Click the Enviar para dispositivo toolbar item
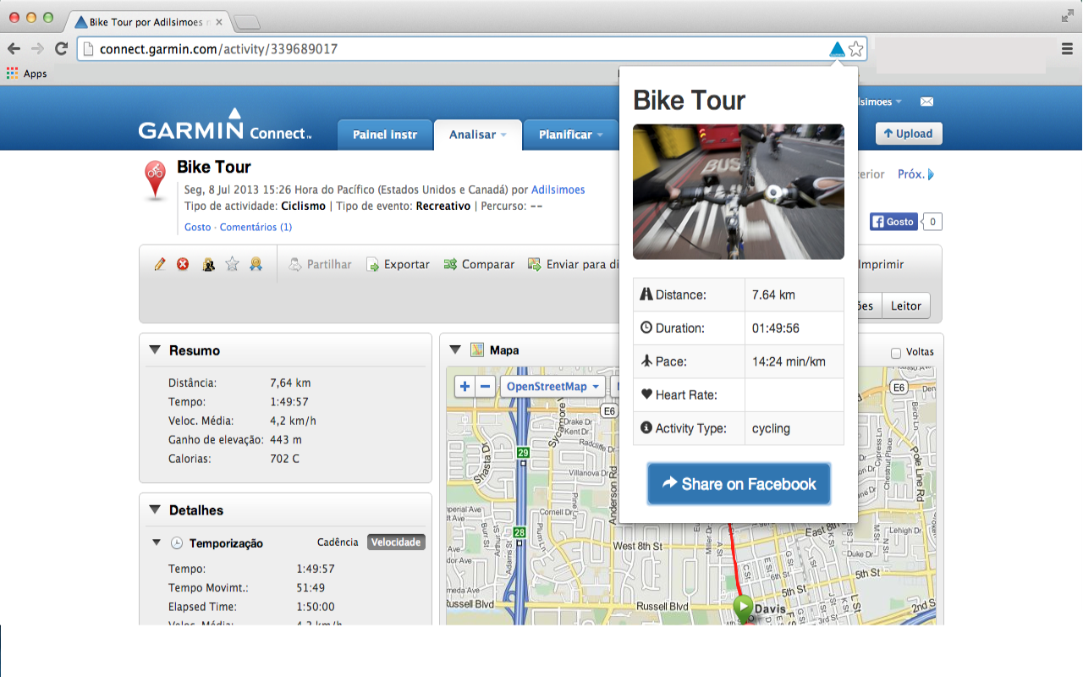This screenshot has width=1083, height=677. click(x=574, y=264)
